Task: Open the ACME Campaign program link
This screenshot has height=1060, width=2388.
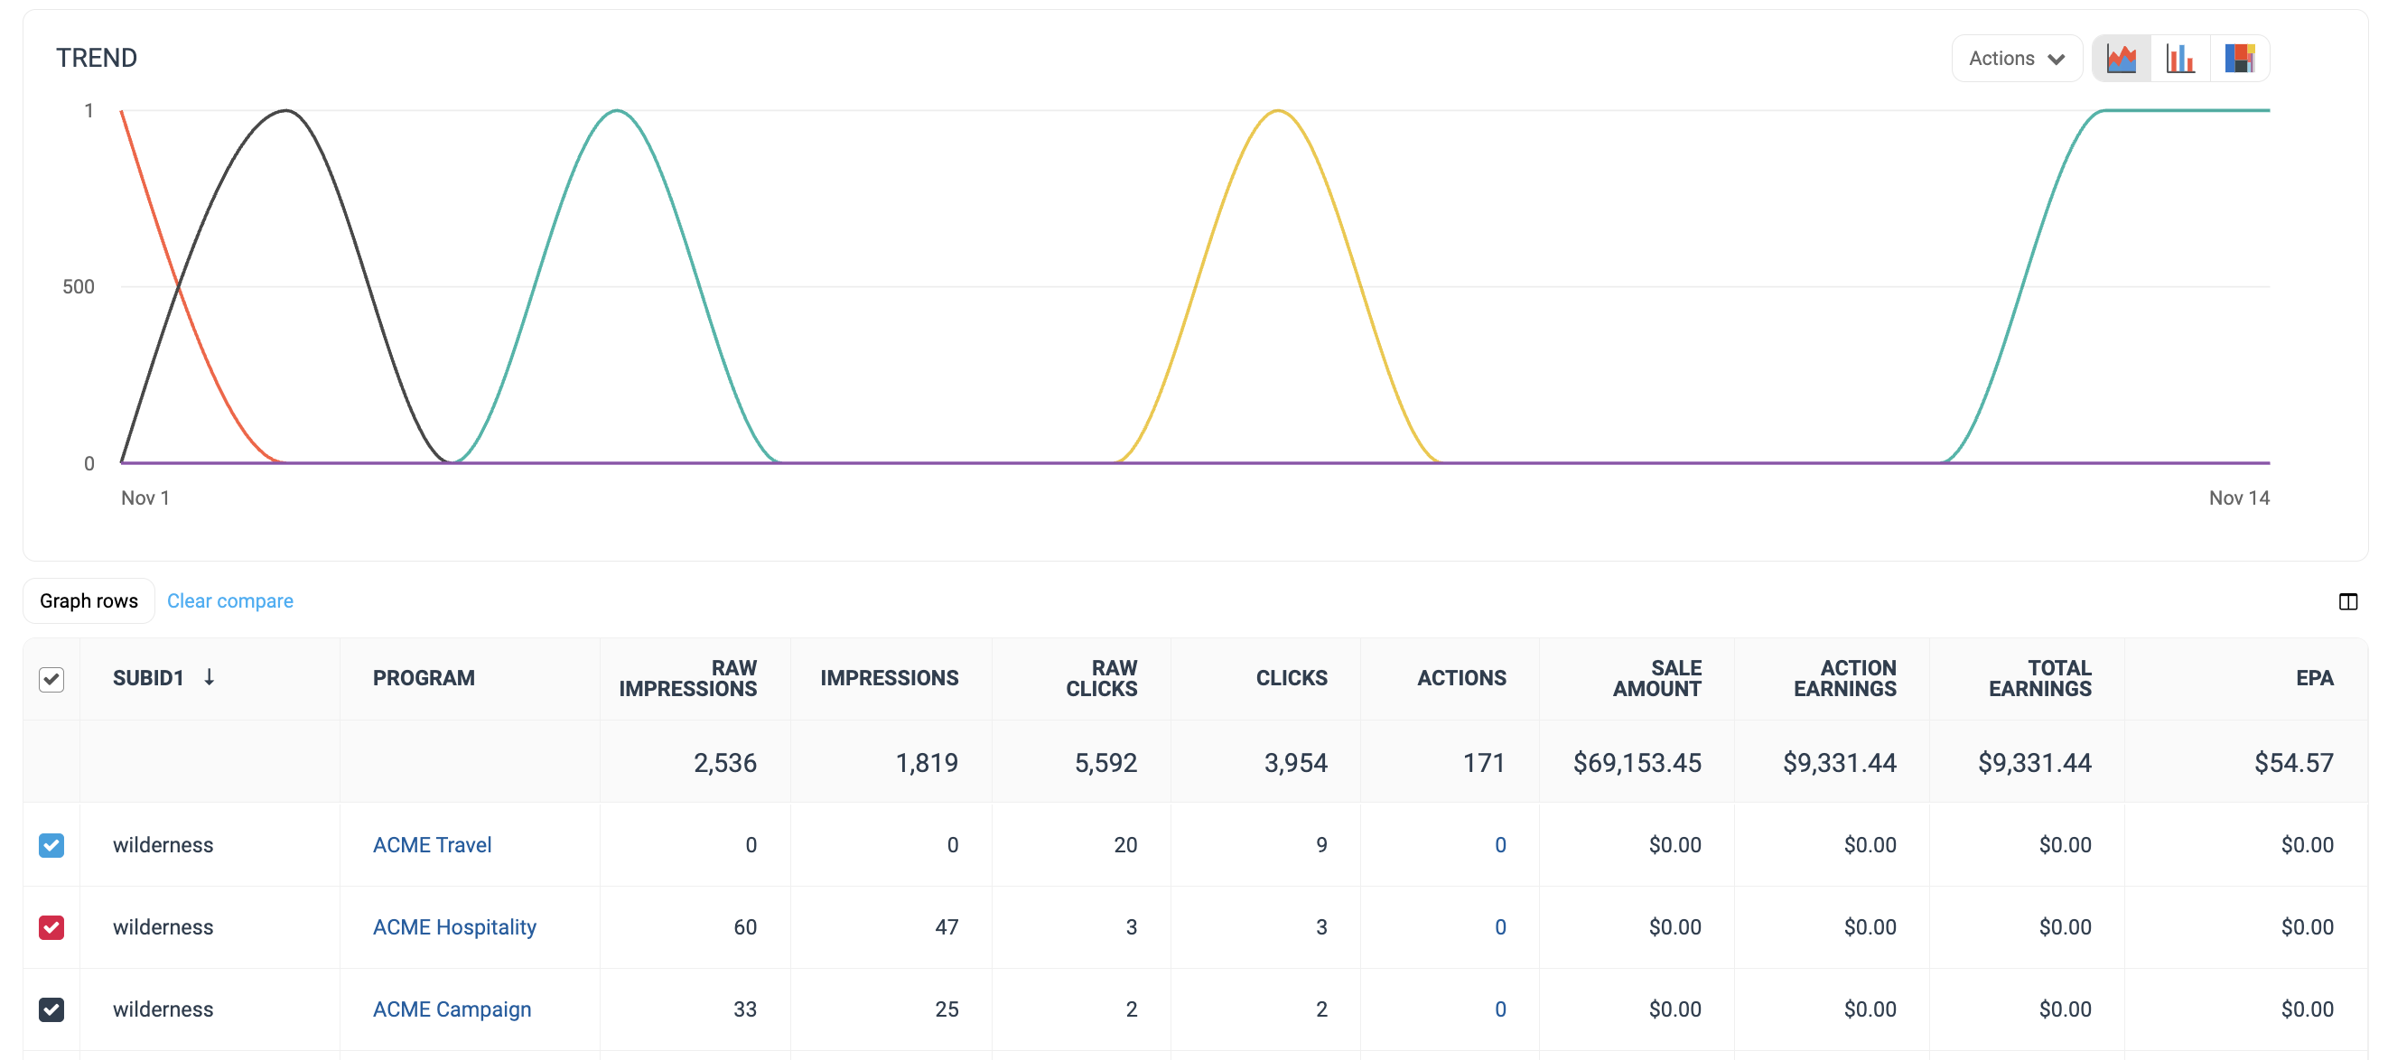Action: point(452,1009)
